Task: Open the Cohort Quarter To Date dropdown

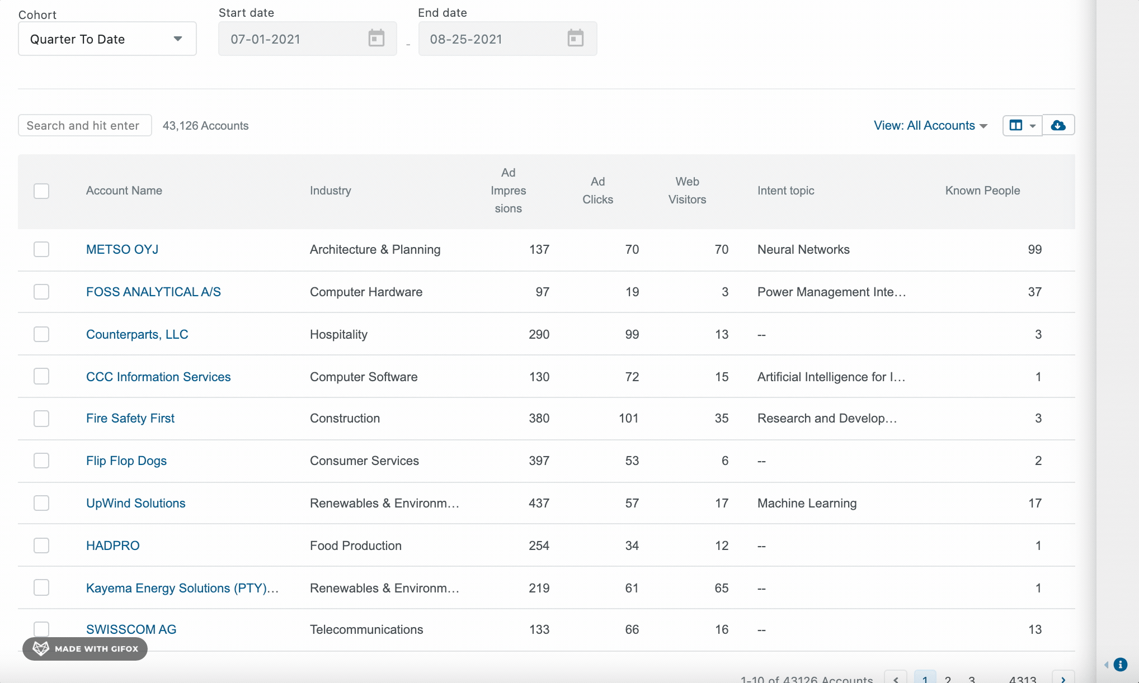Action: point(107,39)
